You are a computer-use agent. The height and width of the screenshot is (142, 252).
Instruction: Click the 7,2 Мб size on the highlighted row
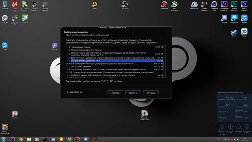click(x=160, y=61)
